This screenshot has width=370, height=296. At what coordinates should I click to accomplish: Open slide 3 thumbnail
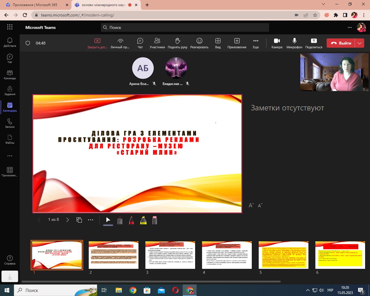point(170,255)
